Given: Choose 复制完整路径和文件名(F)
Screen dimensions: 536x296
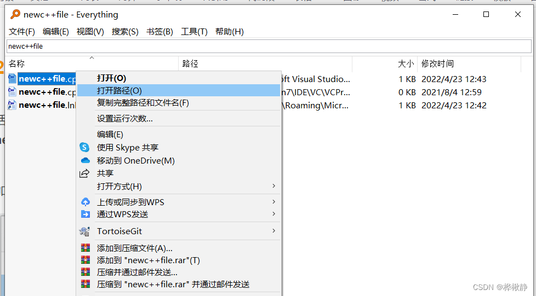Looking at the screenshot, I should [179, 103].
